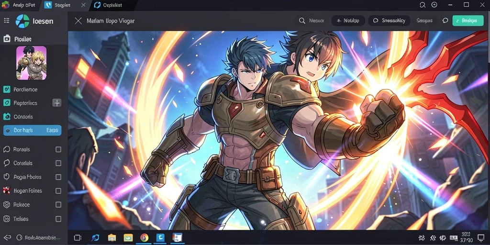490x245 pixels.
Task: Toggle the Tralees checkbox
Action: click(x=58, y=219)
